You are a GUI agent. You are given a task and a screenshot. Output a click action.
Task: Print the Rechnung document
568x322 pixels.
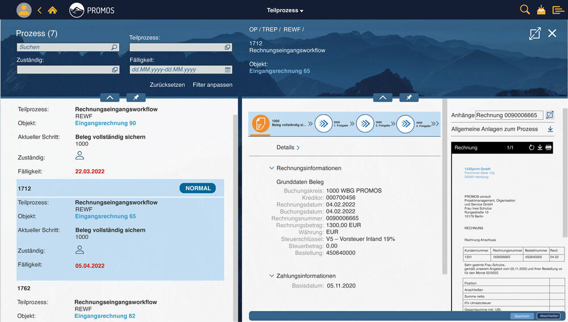pos(549,148)
